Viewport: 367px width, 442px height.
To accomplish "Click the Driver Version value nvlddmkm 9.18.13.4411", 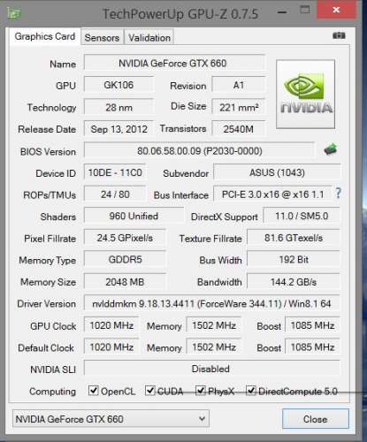I will (212, 303).
